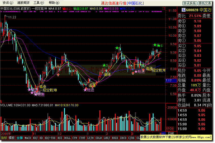Viewport: 215px width, 143px height.
Task: Open the 帮助(H) menu
Action: (54, 3)
